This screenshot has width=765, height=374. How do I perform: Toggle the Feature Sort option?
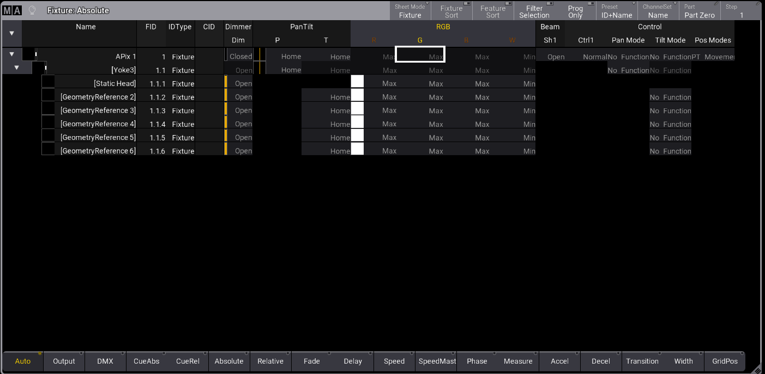492,11
